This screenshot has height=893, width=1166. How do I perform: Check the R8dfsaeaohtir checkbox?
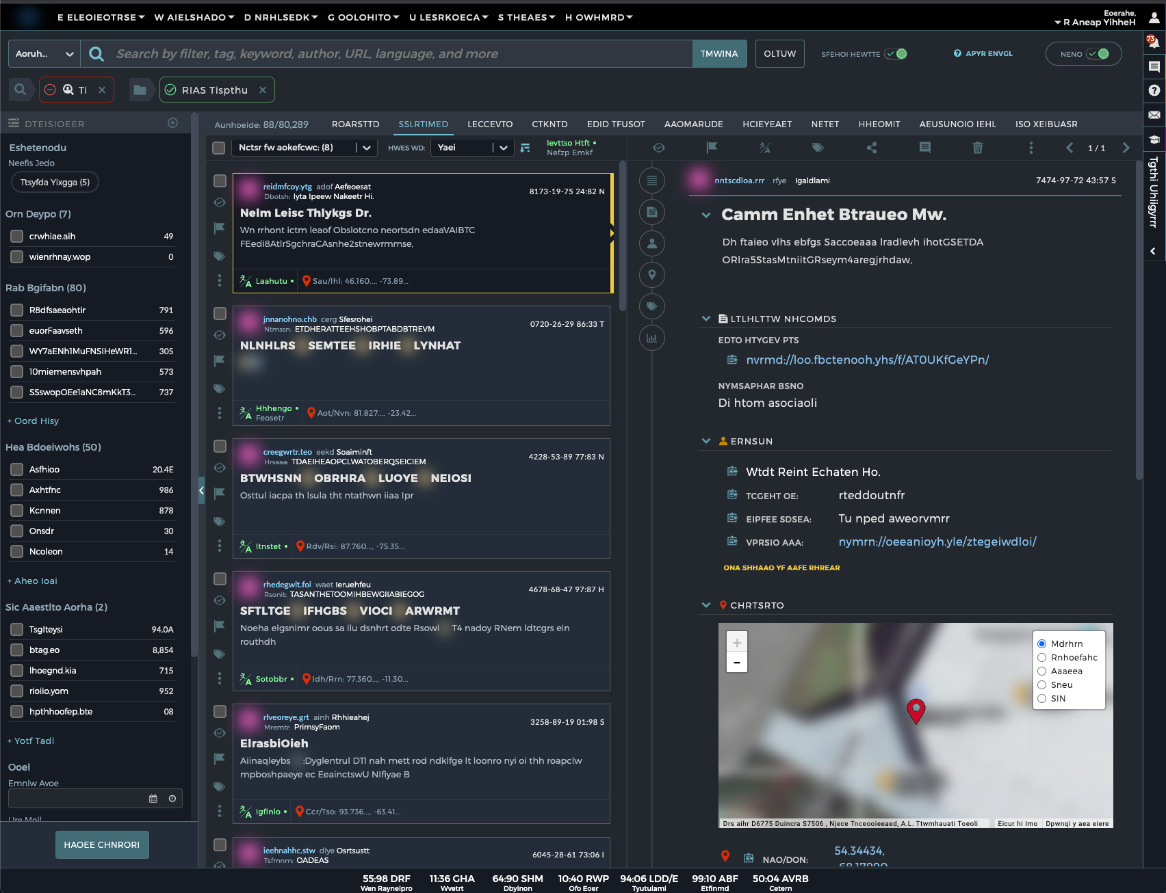click(17, 310)
